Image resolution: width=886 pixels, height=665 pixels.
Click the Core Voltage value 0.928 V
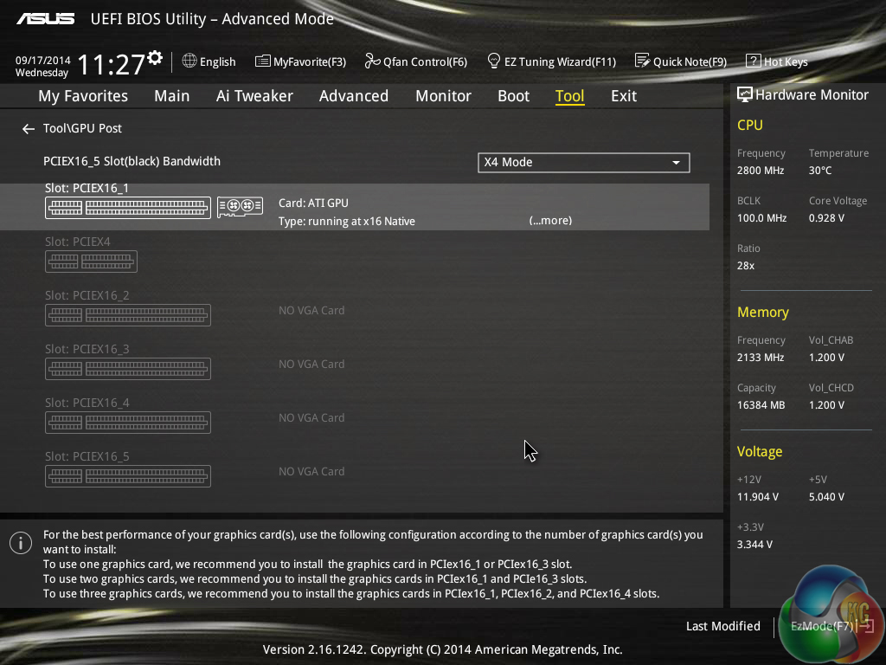point(826,217)
